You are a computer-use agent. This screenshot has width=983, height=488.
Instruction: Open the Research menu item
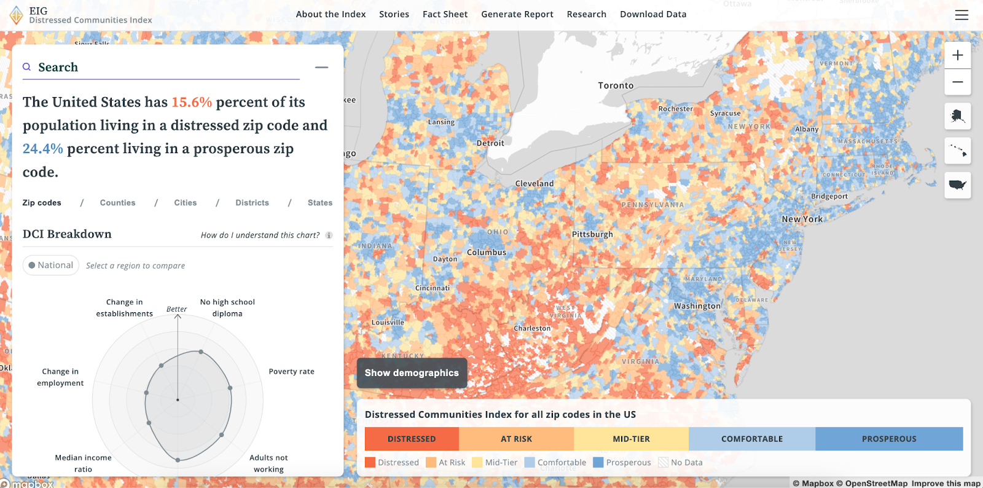586,14
